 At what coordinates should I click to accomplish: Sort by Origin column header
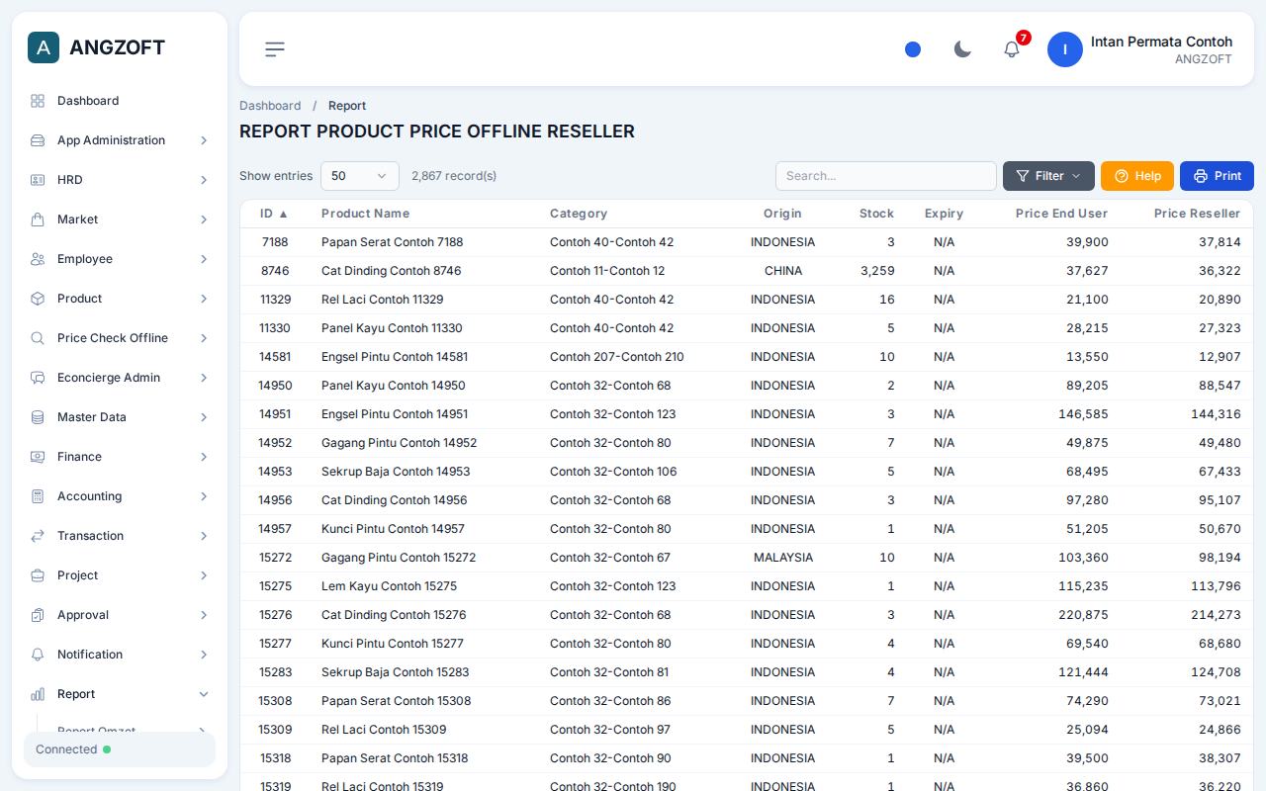(782, 214)
